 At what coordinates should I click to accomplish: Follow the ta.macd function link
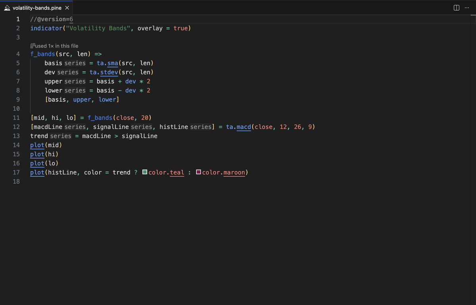238,127
